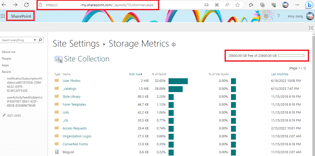Click the file icon beside blog.xsl
Image resolution: width=315 pixels, height=156 pixels.
pyautogui.click(x=57, y=152)
